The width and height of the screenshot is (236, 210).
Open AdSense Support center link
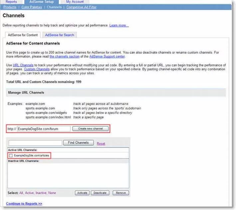click(107, 57)
